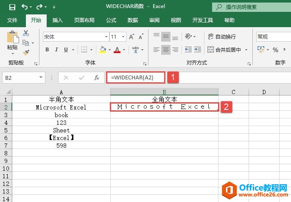Switch to the 审阅 tab
This screenshot has height=202, width=291.
(154, 20)
